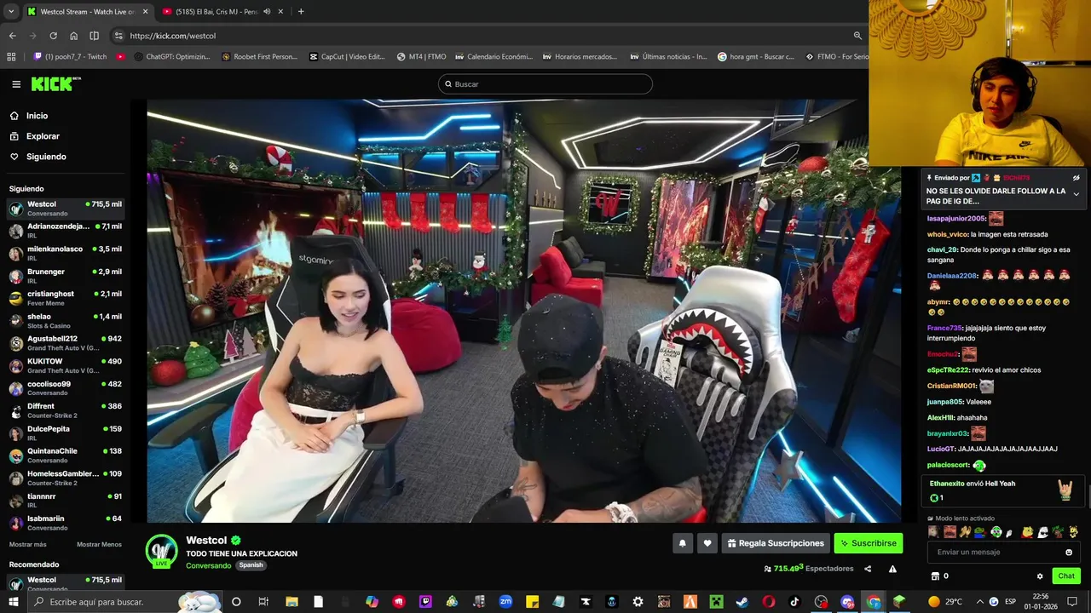This screenshot has height=613, width=1091.
Task: Open the pooh7_7 Twitch bookmark
Action: click(x=70, y=57)
